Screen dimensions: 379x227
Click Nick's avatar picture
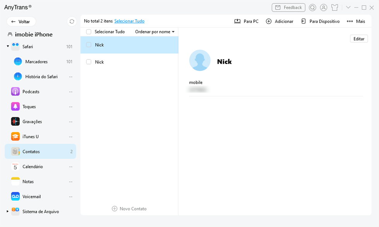coord(200,60)
